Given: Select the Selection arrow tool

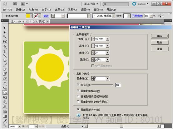Looking at the screenshot, I should click(x=4, y=28).
